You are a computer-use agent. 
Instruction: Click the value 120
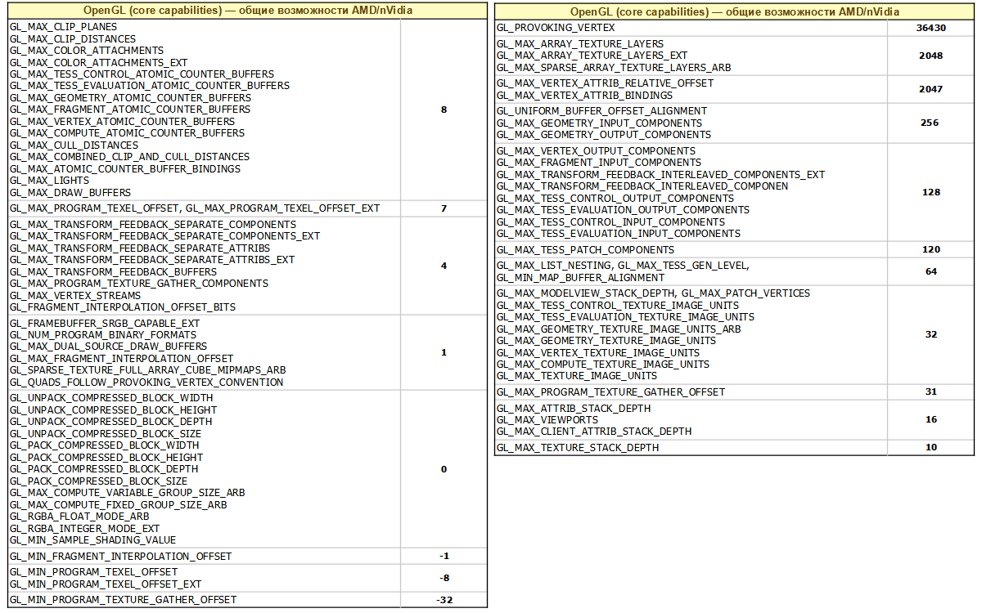[931, 250]
